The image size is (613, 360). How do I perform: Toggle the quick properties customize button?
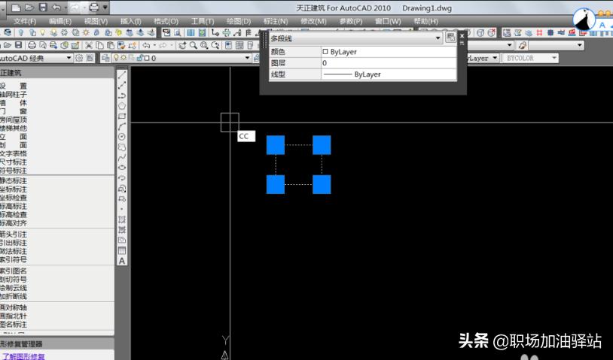point(451,38)
